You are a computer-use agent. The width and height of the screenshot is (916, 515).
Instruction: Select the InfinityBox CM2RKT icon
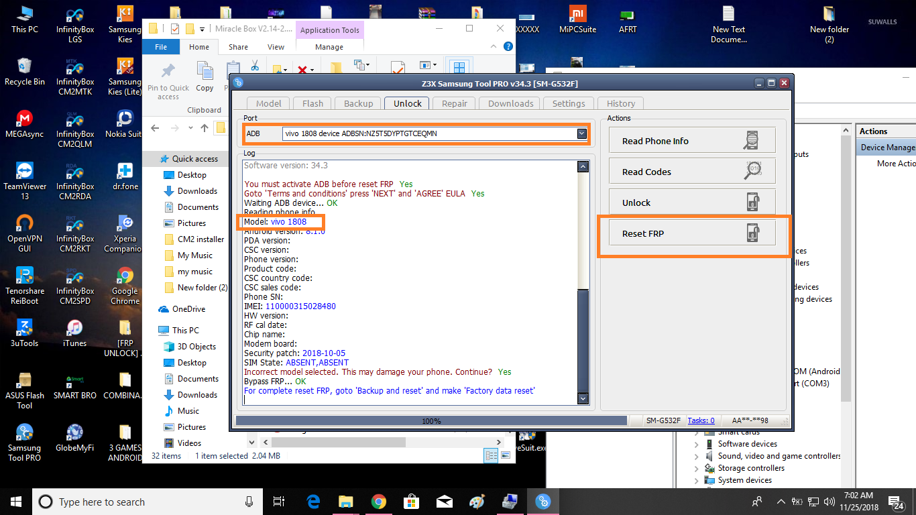coord(75,233)
